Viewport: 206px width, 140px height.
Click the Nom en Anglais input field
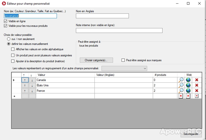click(102, 16)
